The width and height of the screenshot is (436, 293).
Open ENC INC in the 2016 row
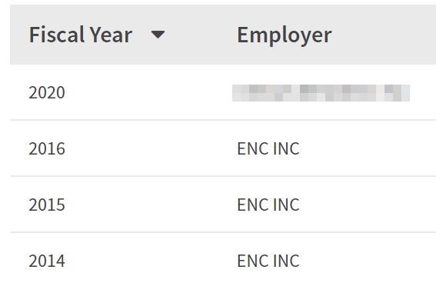click(x=268, y=148)
